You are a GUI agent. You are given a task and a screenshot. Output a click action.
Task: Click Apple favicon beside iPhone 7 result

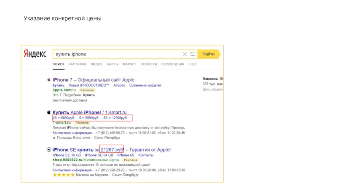49,80
